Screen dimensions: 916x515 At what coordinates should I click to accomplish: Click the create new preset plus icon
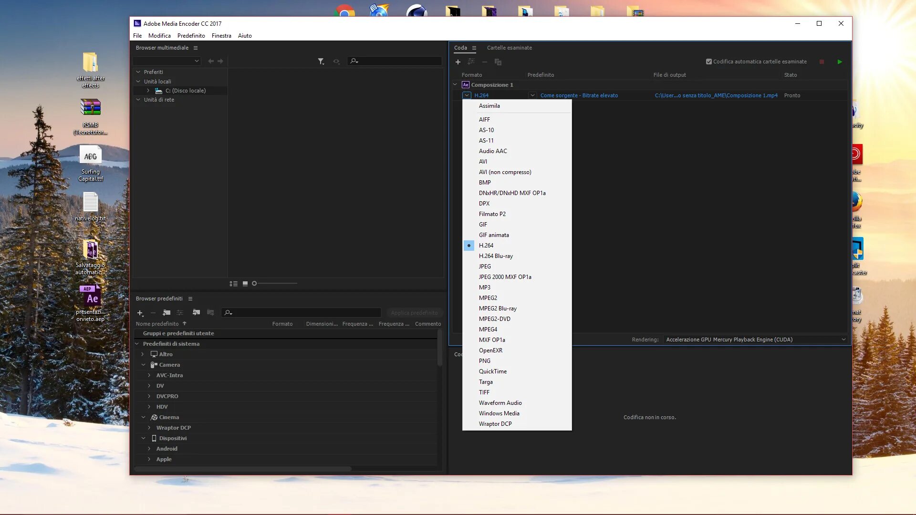pos(140,313)
